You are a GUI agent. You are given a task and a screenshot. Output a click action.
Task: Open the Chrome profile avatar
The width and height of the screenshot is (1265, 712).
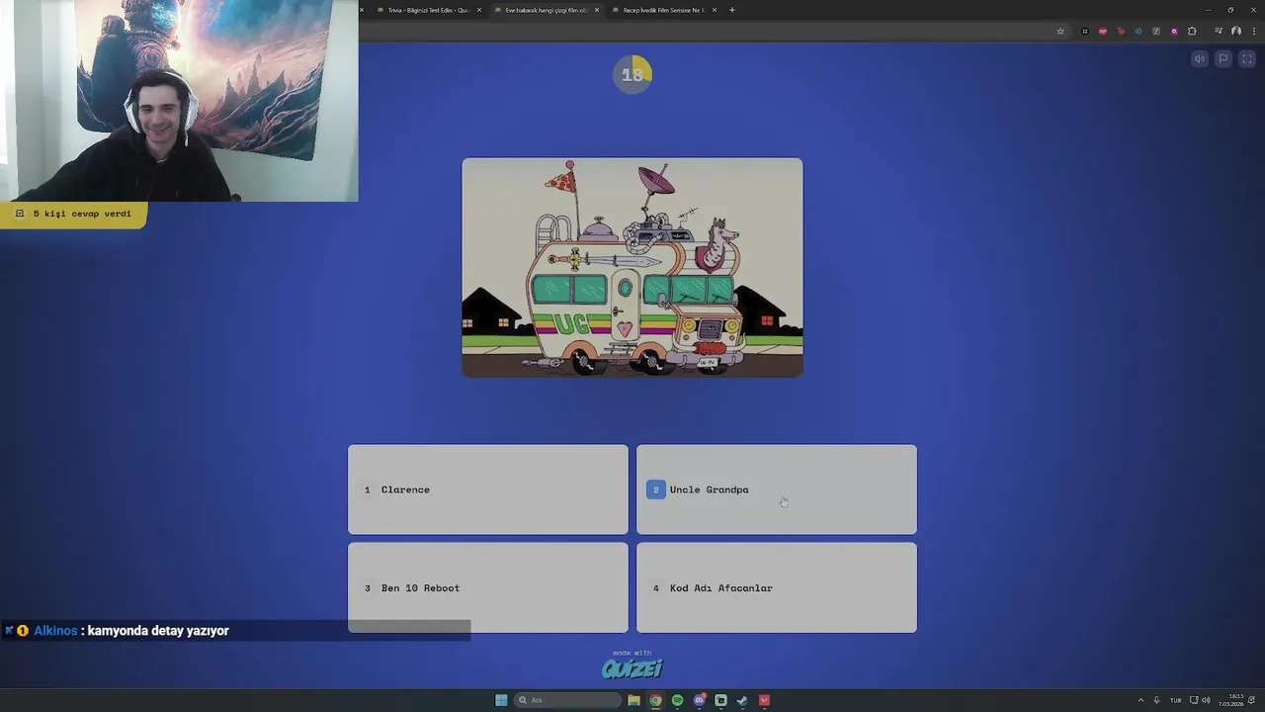point(1236,32)
